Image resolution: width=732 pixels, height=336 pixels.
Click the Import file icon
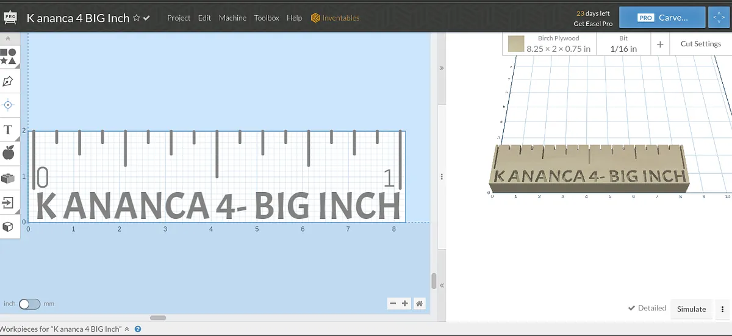tap(9, 202)
